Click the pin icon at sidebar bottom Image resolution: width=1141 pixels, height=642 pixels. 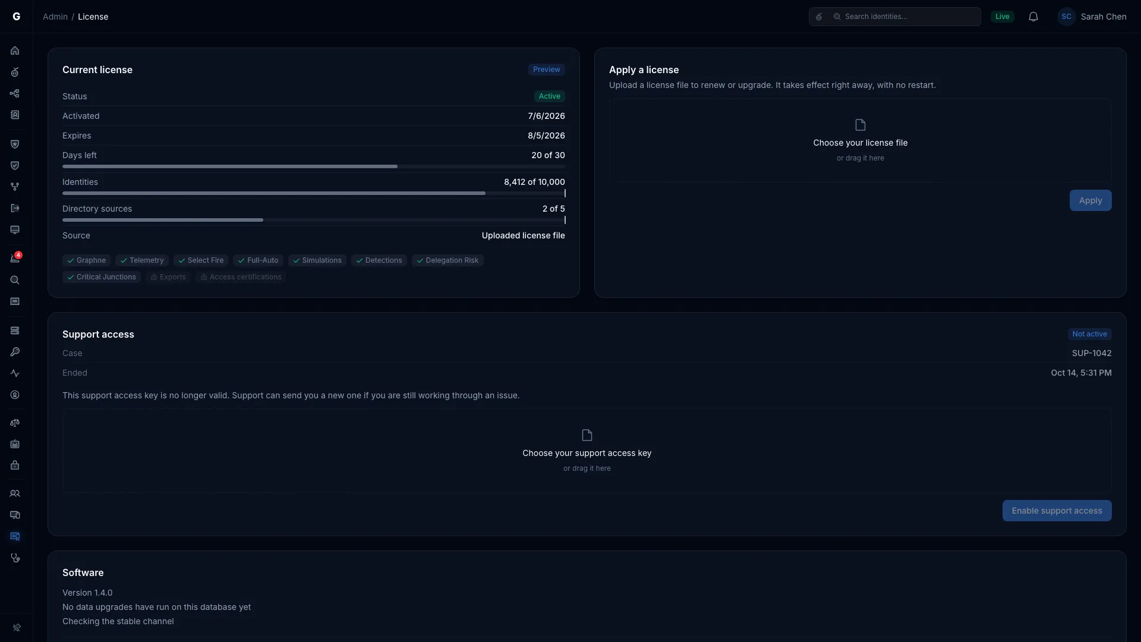pyautogui.click(x=17, y=628)
